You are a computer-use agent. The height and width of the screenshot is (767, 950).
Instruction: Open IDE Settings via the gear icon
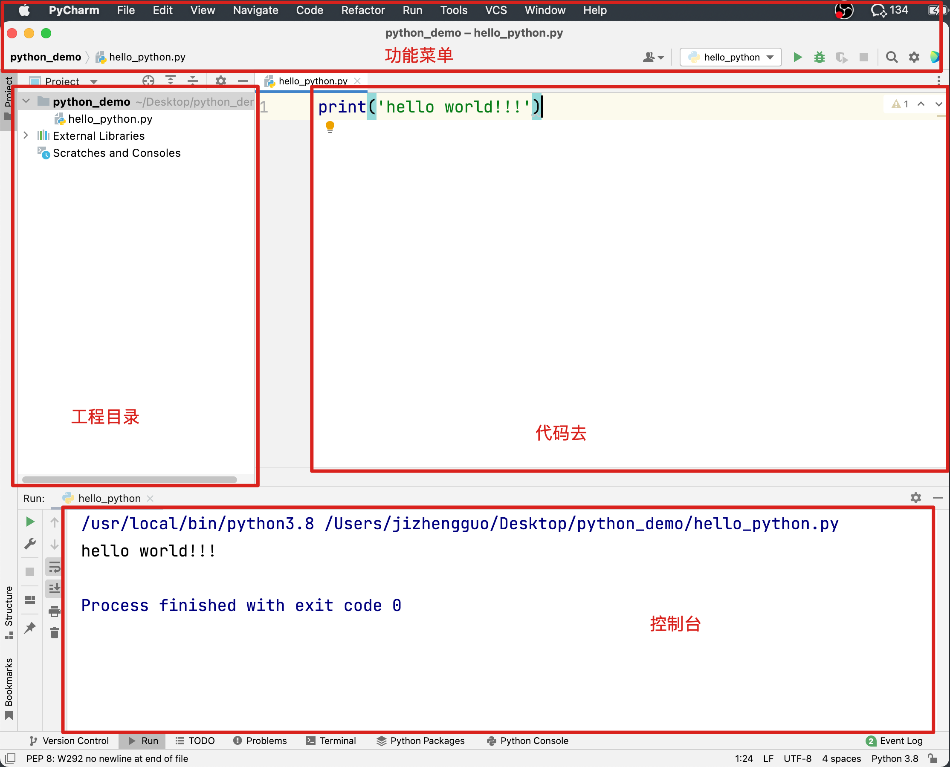click(x=914, y=57)
